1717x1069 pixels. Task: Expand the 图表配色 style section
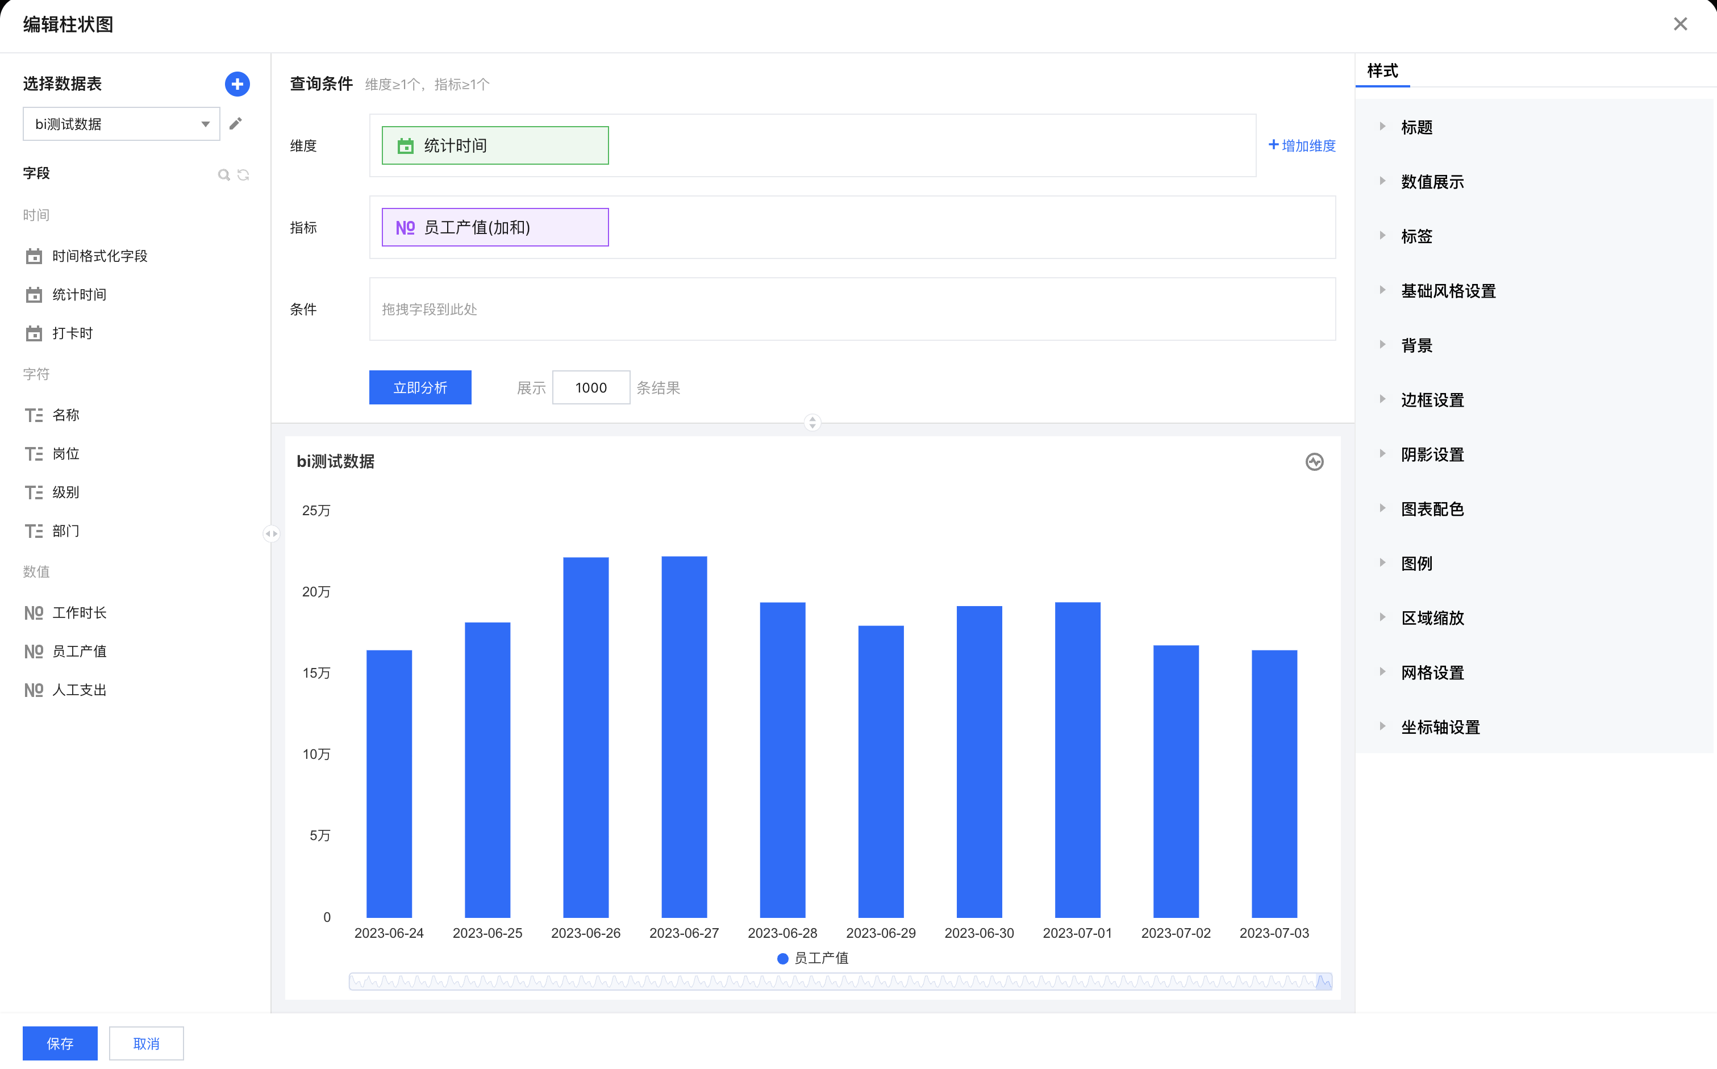click(1432, 509)
